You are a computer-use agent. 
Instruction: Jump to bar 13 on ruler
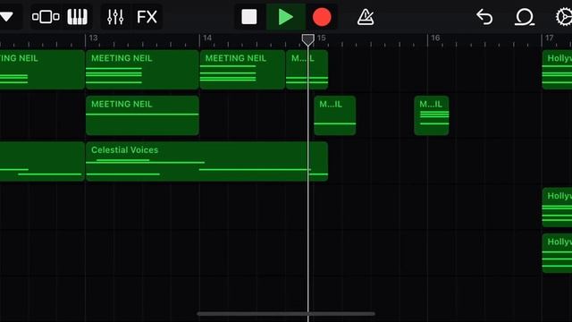click(x=93, y=38)
